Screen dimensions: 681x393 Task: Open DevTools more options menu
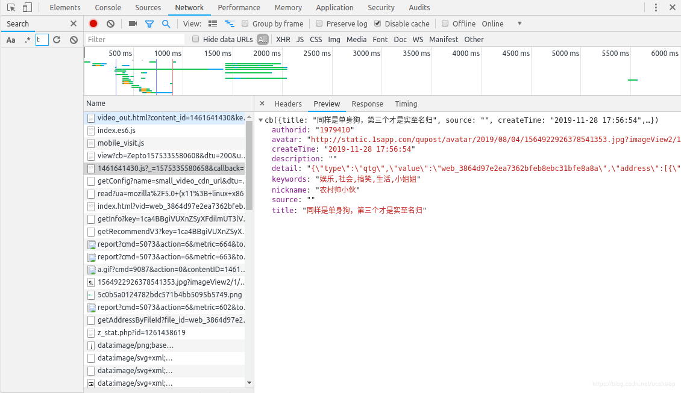(656, 7)
